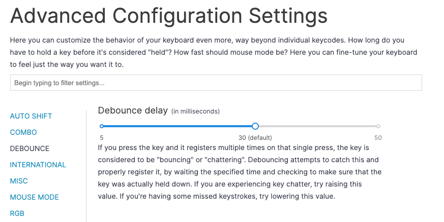Click the filter settings search field
This screenshot has height=222, width=444.
216,83
